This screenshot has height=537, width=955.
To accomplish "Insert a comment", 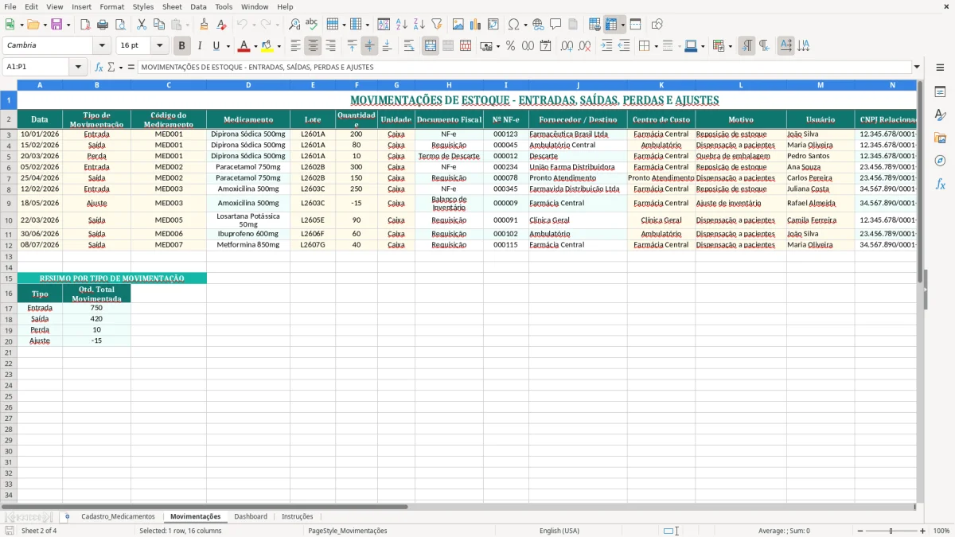I will (555, 25).
